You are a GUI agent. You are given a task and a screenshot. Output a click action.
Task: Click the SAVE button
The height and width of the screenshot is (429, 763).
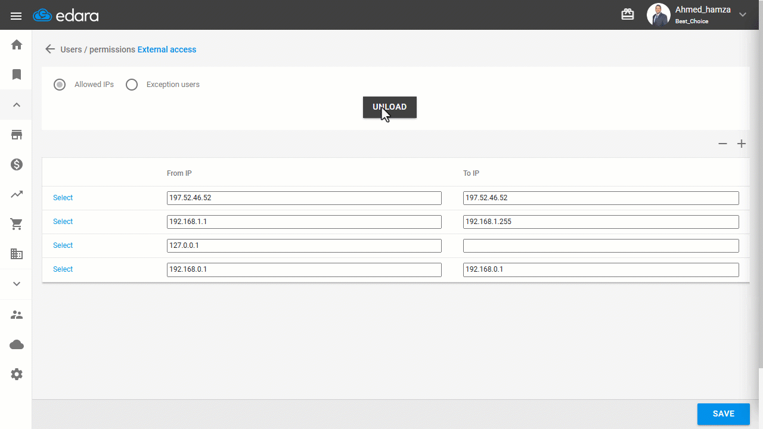pos(723,414)
